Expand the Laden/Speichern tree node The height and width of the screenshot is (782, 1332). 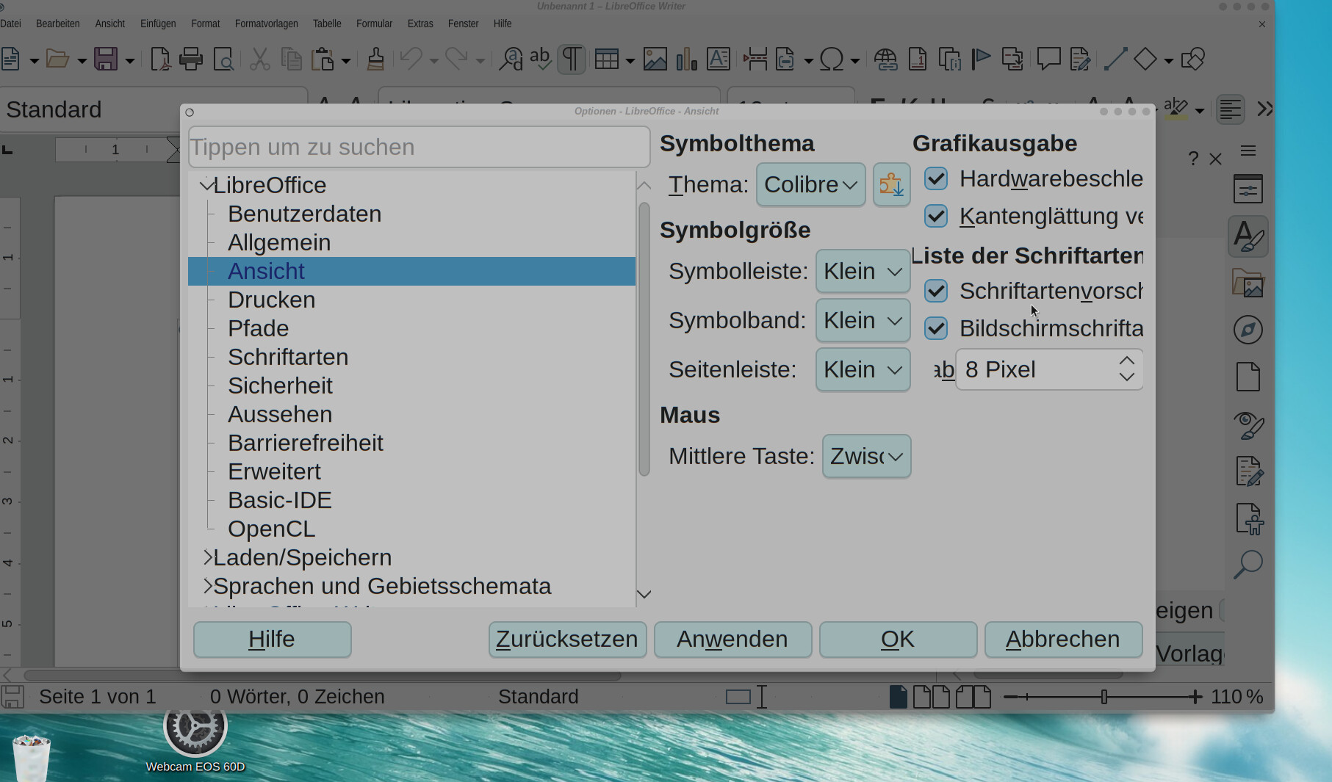[x=208, y=557]
